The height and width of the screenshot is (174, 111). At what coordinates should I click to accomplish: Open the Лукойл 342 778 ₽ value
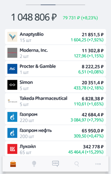coord(93,147)
